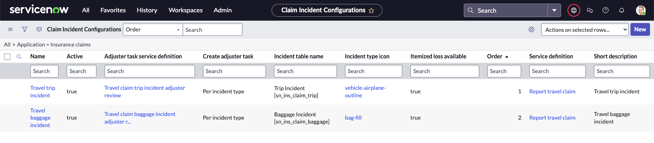Focus the Order column search box
654x143 pixels.
pos(504,71)
